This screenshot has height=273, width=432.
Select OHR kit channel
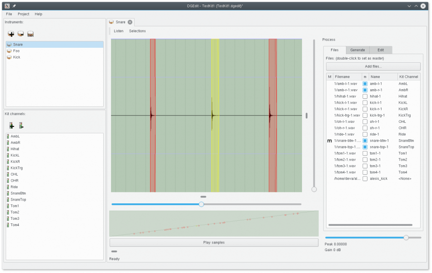coord(55,181)
